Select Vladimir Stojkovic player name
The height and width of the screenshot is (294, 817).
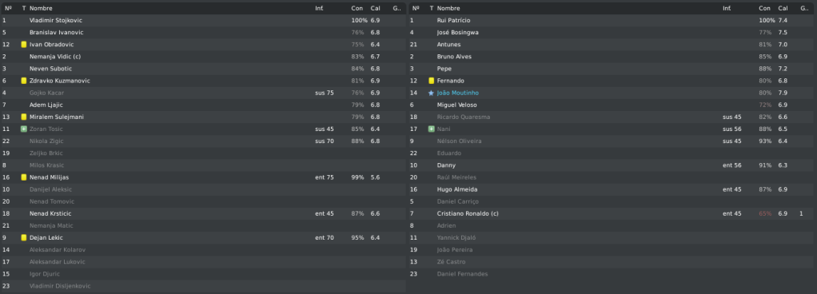(x=56, y=20)
